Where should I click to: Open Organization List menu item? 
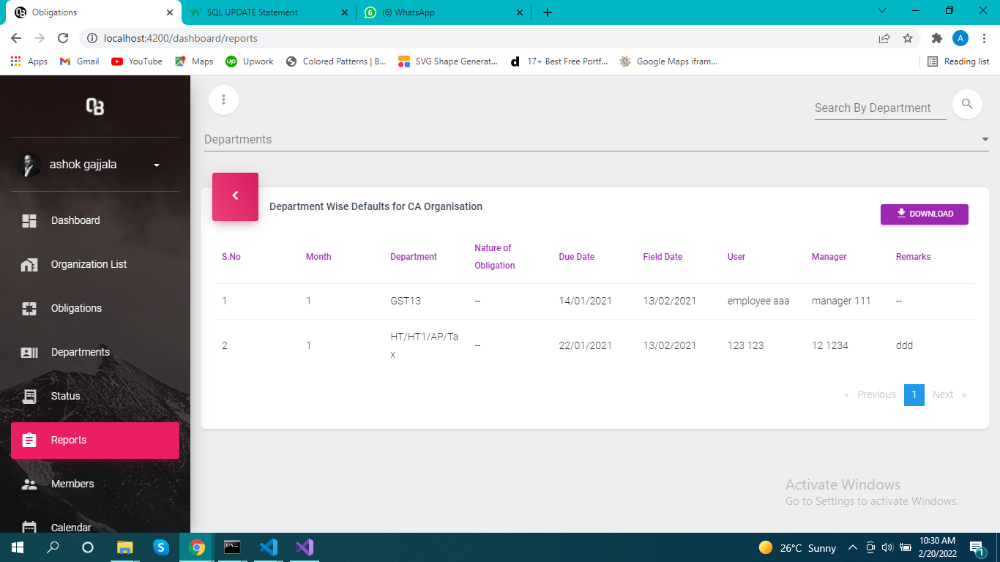coord(95,264)
